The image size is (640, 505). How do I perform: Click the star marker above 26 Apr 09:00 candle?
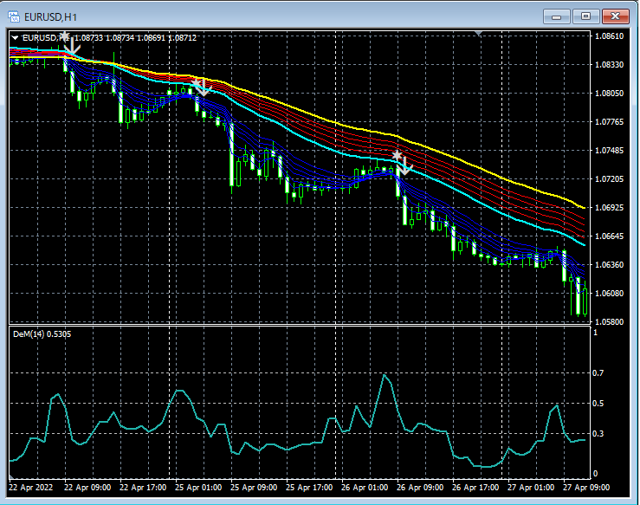398,156
